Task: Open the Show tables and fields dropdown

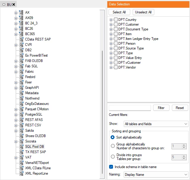Action: pos(156,124)
